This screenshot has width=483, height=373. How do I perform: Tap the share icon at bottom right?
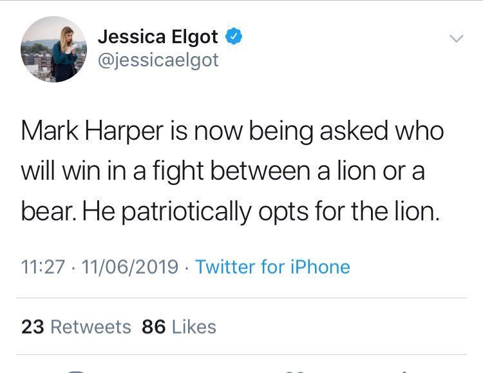406,372
